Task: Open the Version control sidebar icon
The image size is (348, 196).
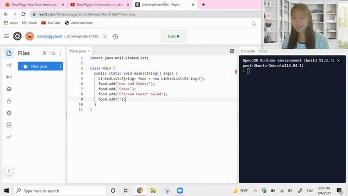Action: pos(9,65)
